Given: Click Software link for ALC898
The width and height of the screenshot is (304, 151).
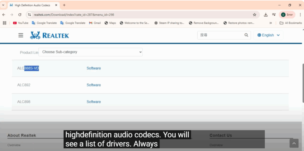Looking at the screenshot, I should point(94,102).
